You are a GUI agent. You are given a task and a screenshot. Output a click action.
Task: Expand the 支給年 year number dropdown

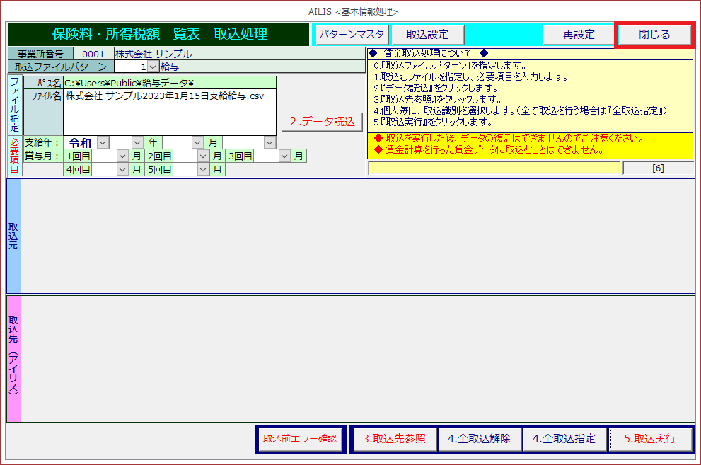[x=137, y=142]
